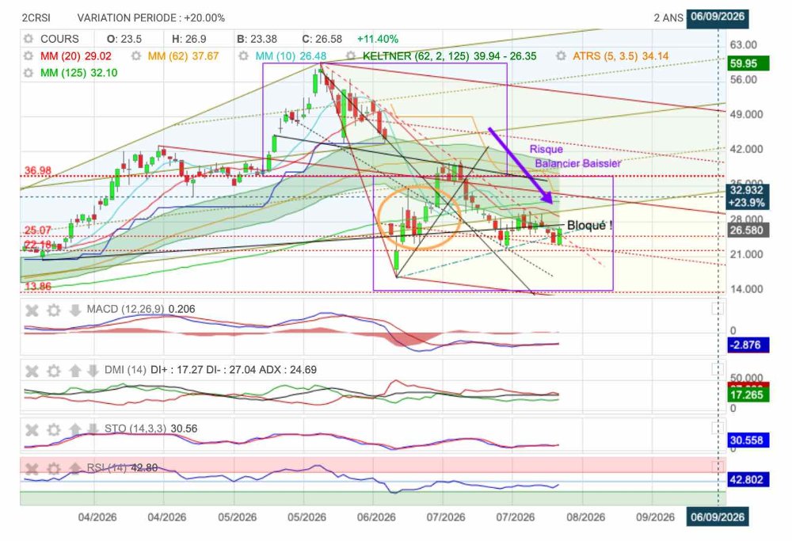Move the RSI panel up

tap(74, 469)
